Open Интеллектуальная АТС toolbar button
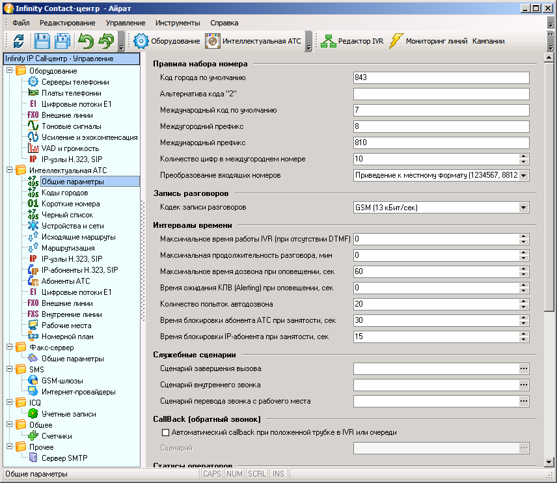Screen dimensions: 557x483 (253, 41)
